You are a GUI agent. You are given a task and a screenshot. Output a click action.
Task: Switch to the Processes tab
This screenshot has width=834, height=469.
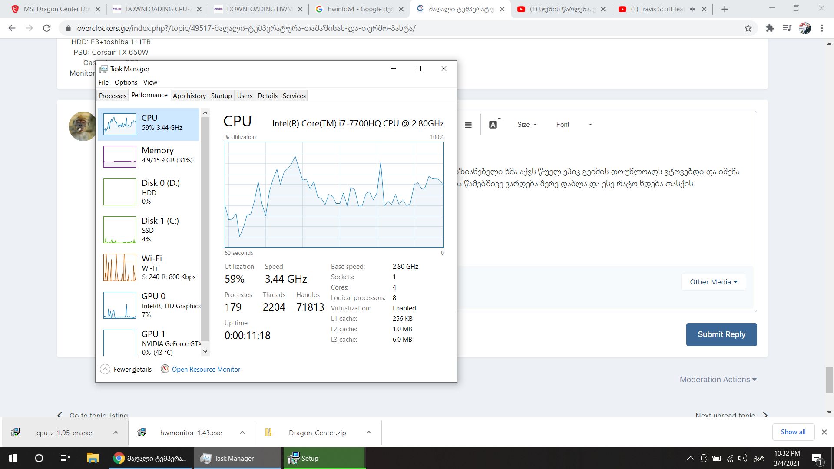pyautogui.click(x=113, y=96)
